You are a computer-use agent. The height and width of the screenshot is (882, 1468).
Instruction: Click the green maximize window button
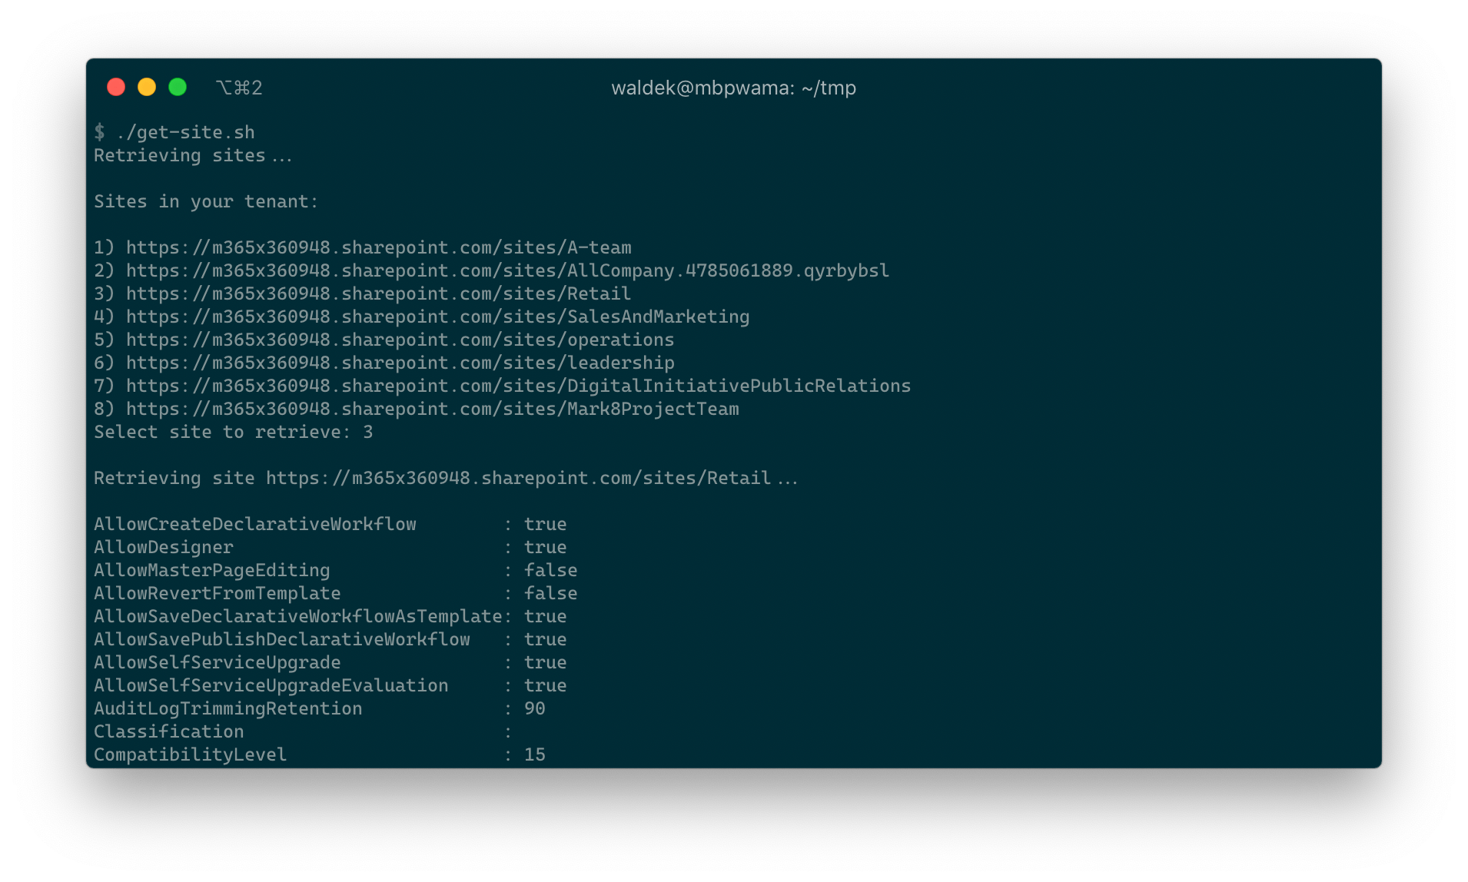(178, 88)
